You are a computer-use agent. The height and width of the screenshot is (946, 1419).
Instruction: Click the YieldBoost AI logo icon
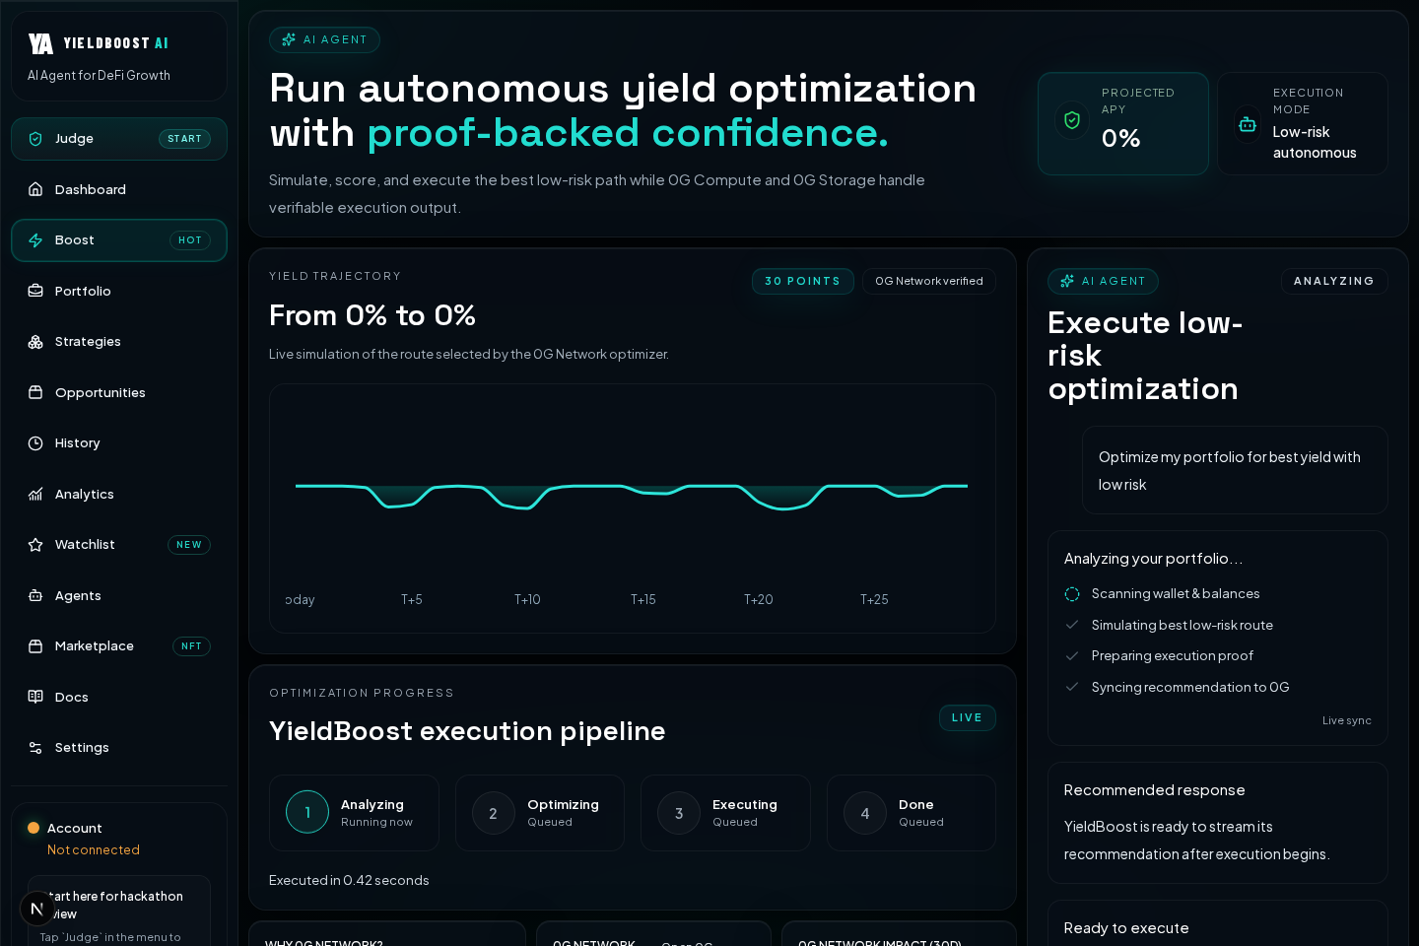pyautogui.click(x=40, y=43)
